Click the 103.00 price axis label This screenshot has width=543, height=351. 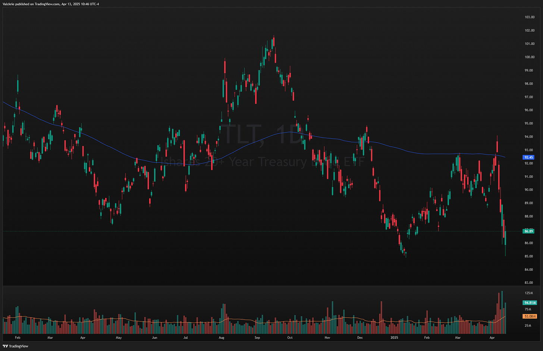click(x=530, y=17)
